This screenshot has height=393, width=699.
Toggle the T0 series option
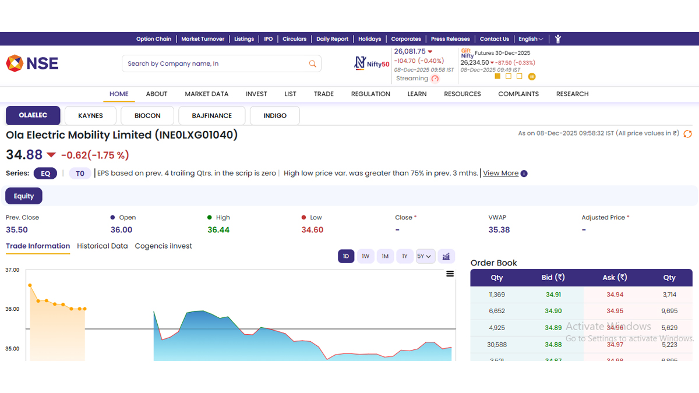coord(80,173)
